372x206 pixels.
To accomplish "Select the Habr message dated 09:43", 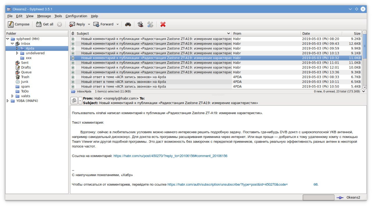I will click(x=216, y=44).
